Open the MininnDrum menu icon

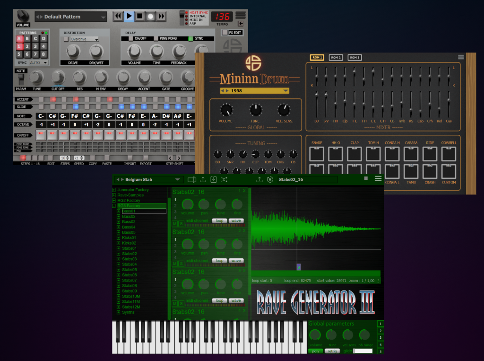pos(461,57)
